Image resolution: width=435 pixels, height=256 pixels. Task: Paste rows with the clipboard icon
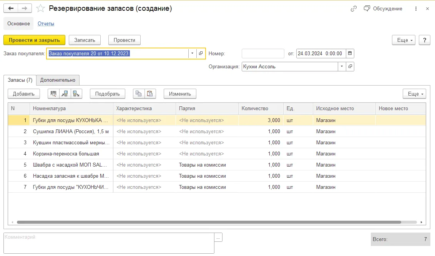(150, 94)
